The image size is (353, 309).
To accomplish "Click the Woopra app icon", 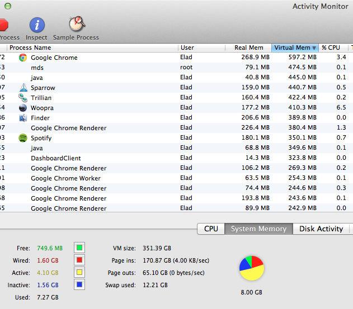I will 23,108.
